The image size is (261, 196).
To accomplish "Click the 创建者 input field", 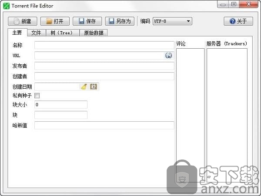I will 104,76.
